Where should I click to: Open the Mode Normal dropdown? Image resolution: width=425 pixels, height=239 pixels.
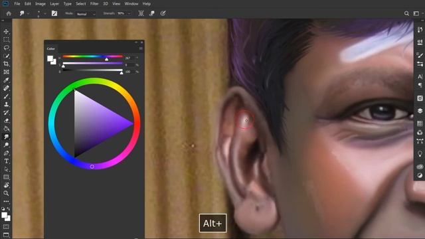tap(86, 13)
